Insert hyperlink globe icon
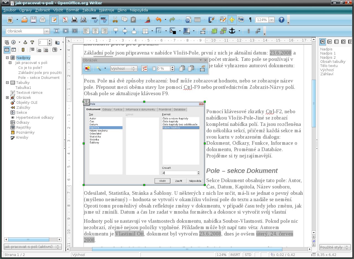Screen dimensions: 354x259 pyautogui.click(x=188, y=20)
